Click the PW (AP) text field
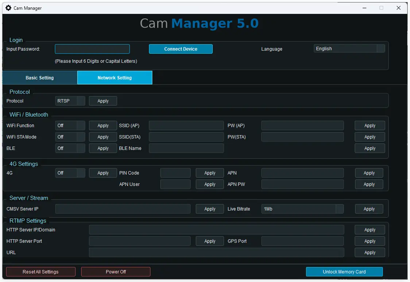This screenshot has height=282, width=410. 302,126
